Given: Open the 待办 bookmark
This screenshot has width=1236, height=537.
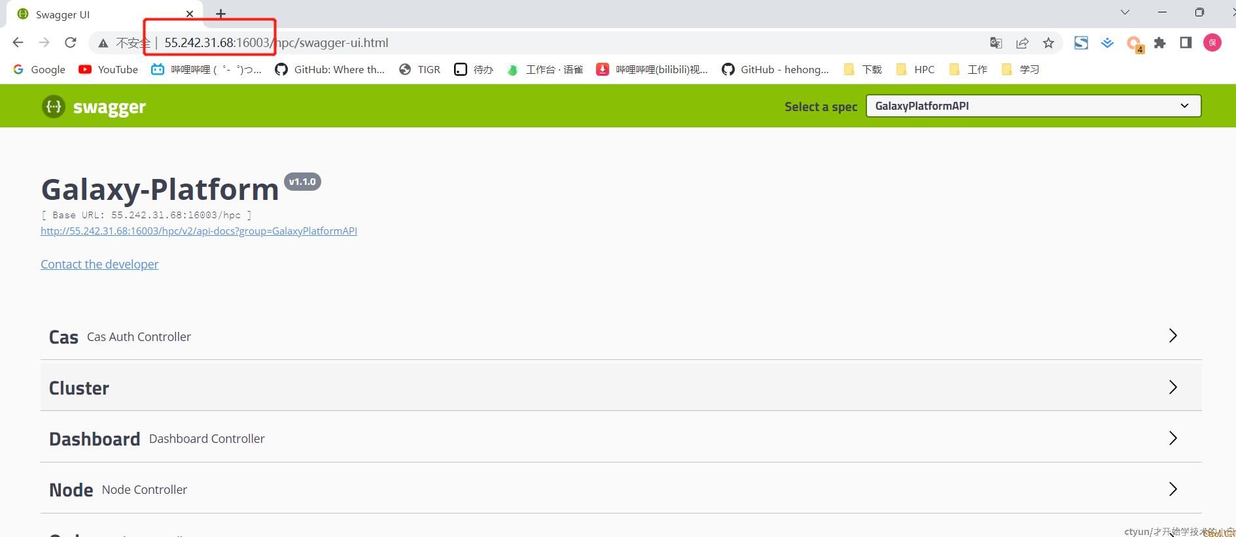Looking at the screenshot, I should (x=474, y=69).
